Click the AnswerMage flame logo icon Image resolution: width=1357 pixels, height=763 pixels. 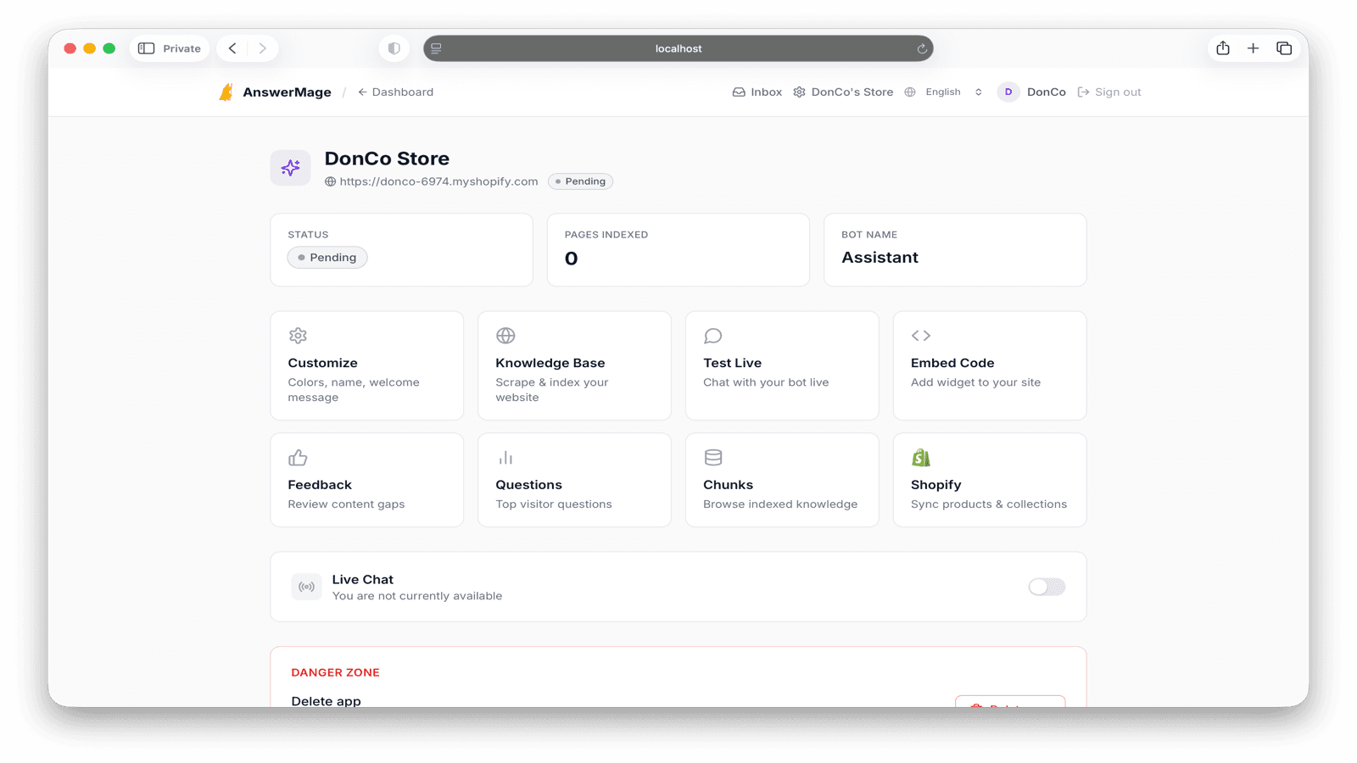(x=226, y=92)
